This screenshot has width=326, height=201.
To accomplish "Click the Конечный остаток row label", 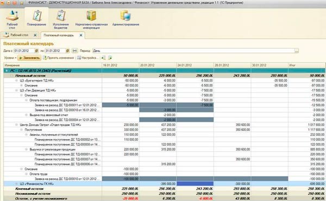I will click(29, 189).
